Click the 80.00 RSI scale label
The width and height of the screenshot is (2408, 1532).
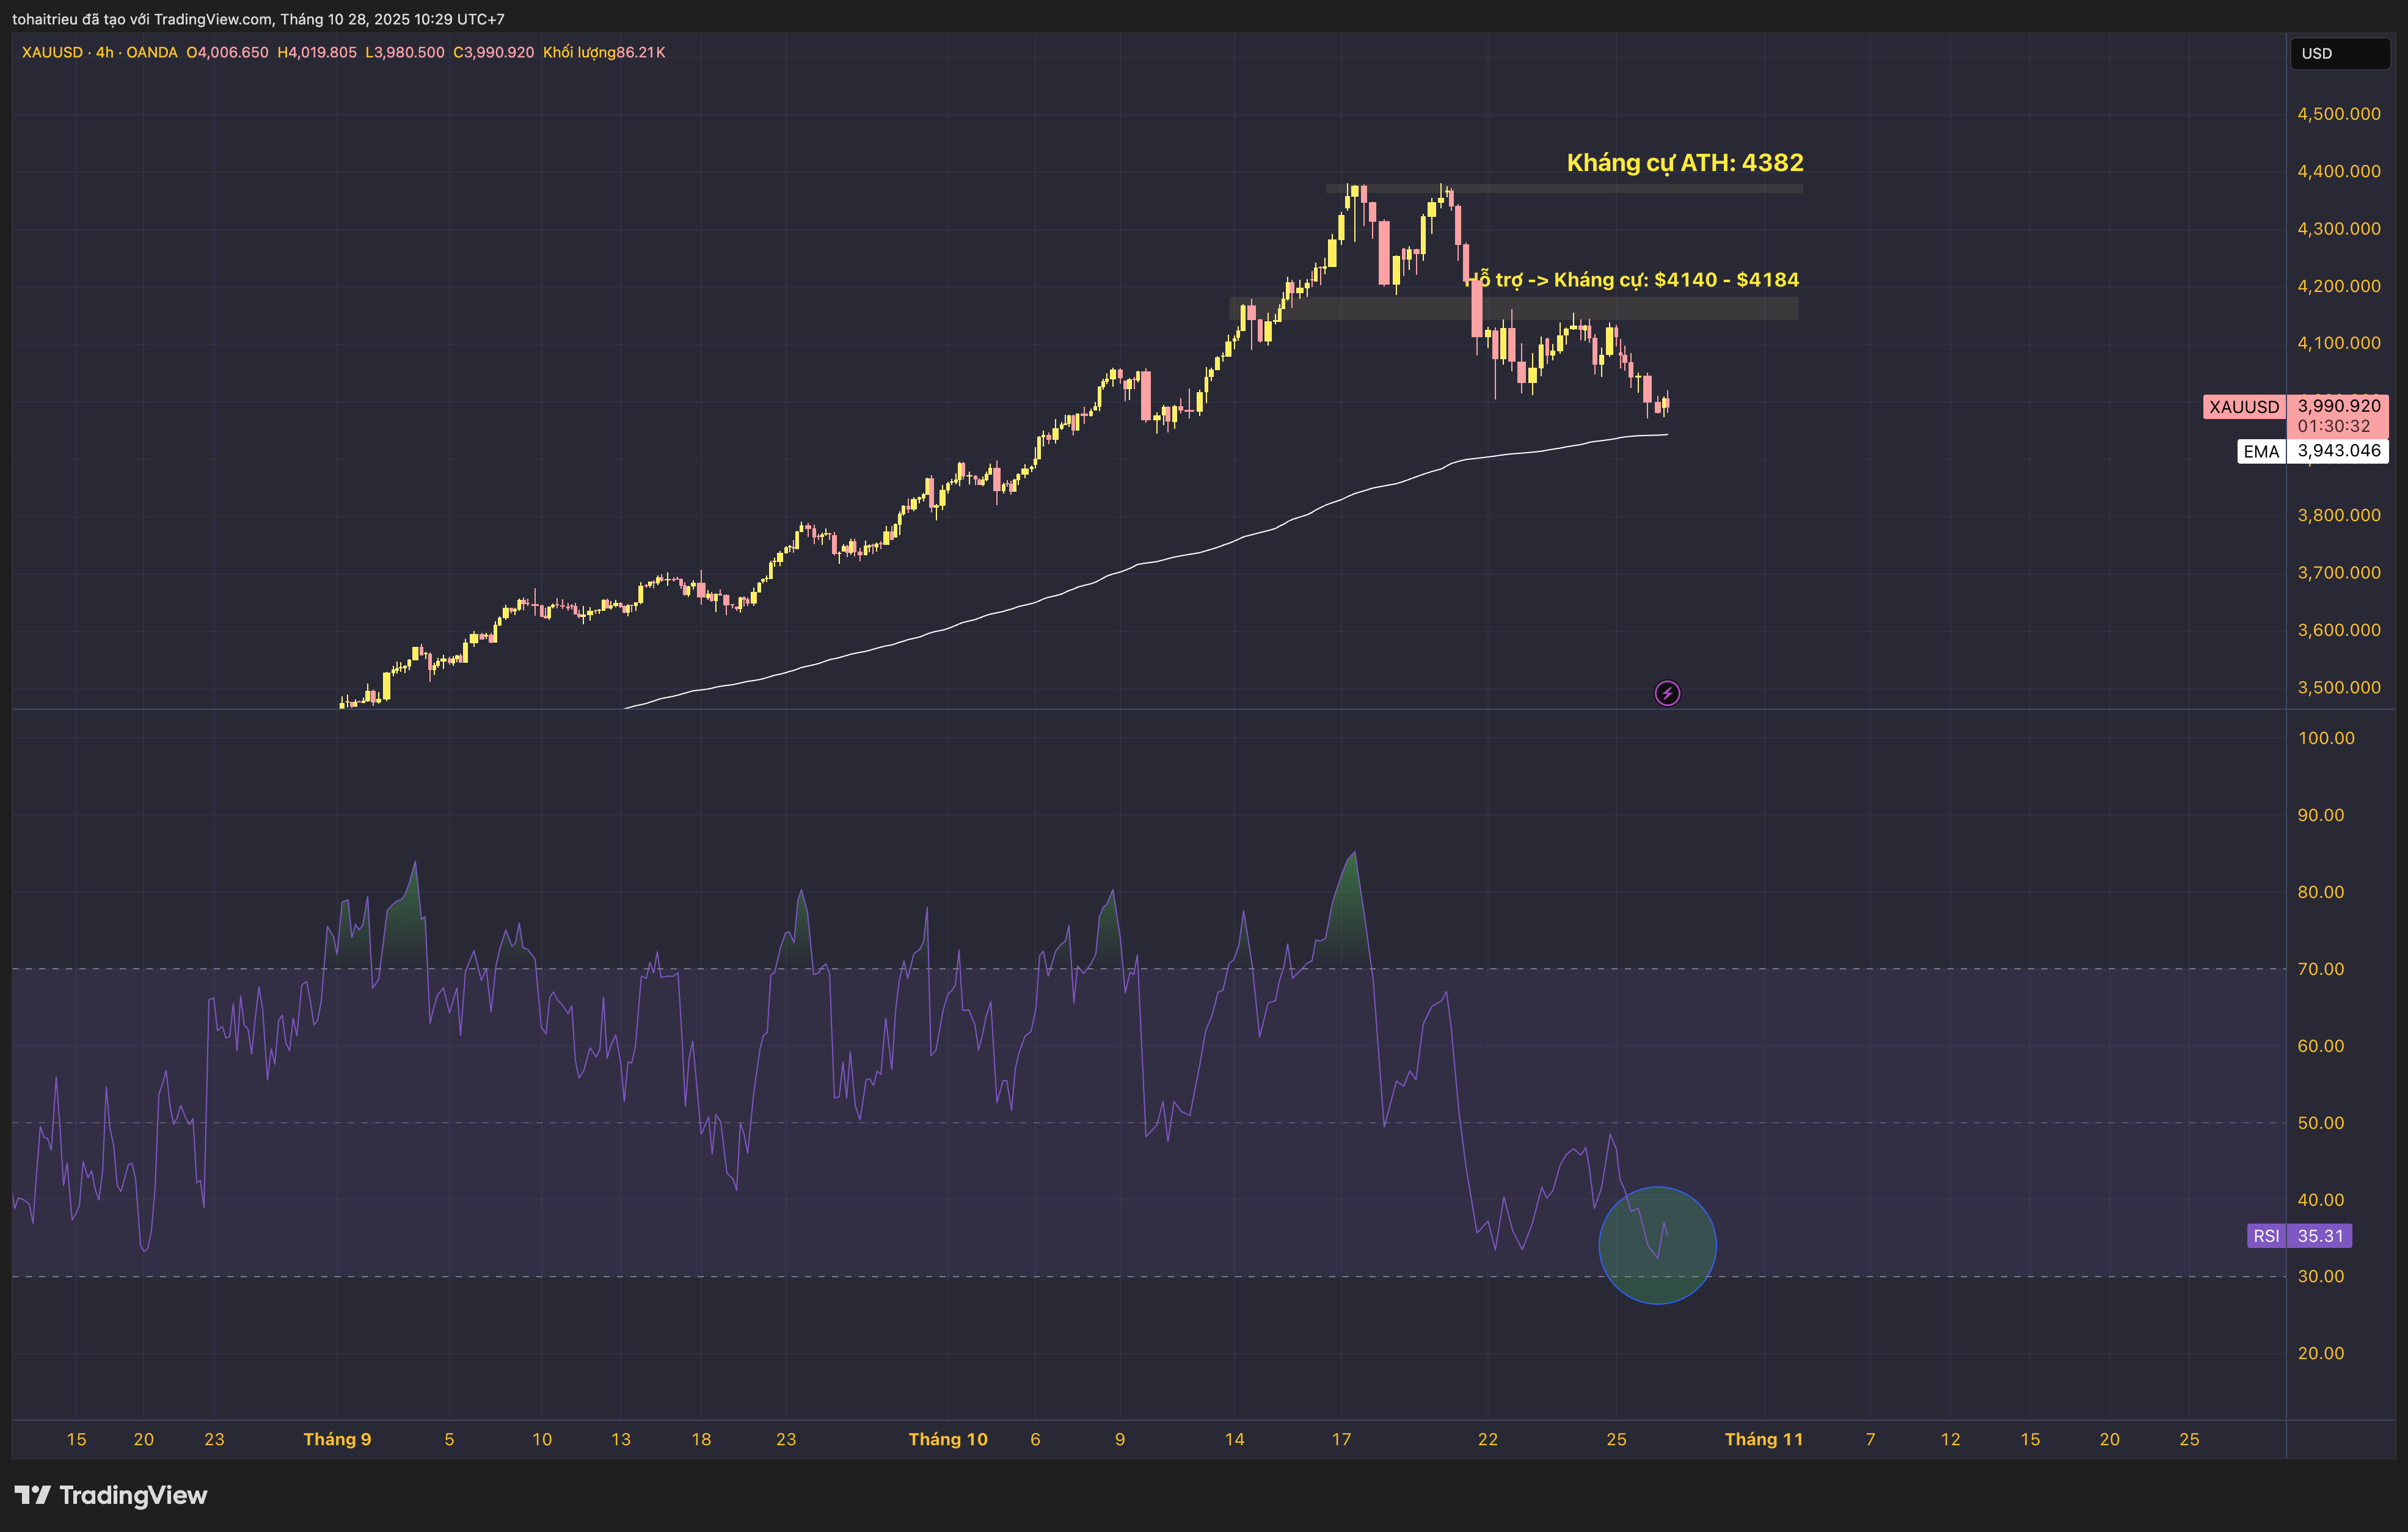2321,892
